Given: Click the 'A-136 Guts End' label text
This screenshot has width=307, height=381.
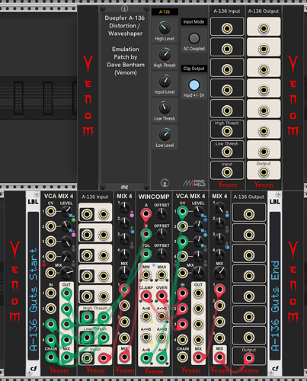Looking at the screenshot, I should 275,306.
